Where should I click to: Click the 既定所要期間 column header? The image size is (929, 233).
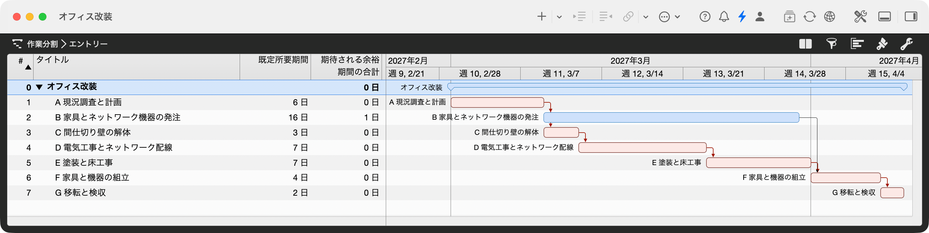pos(275,67)
